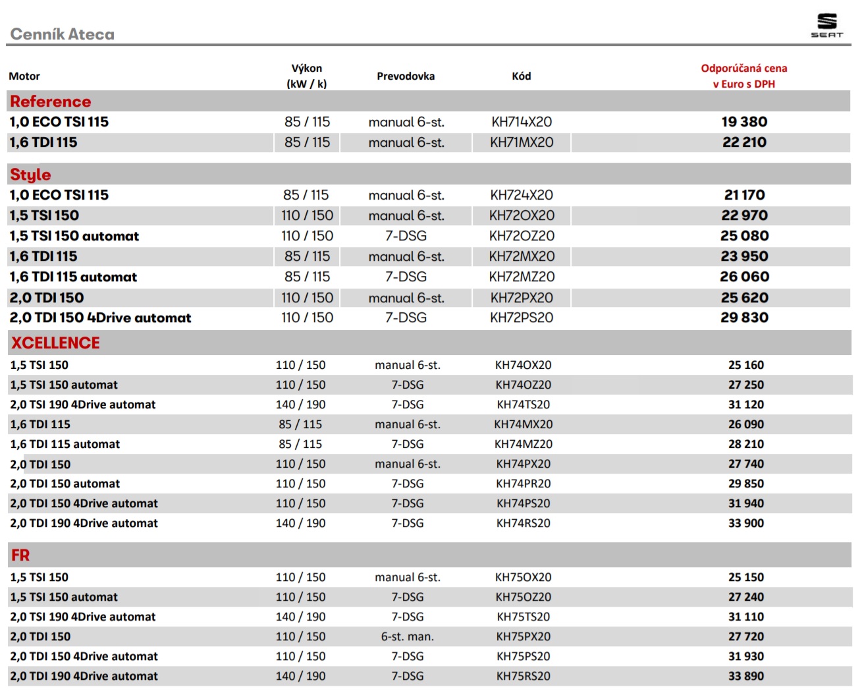860x693 pixels.
Task: Click the SEAT logo
Action: [x=826, y=26]
